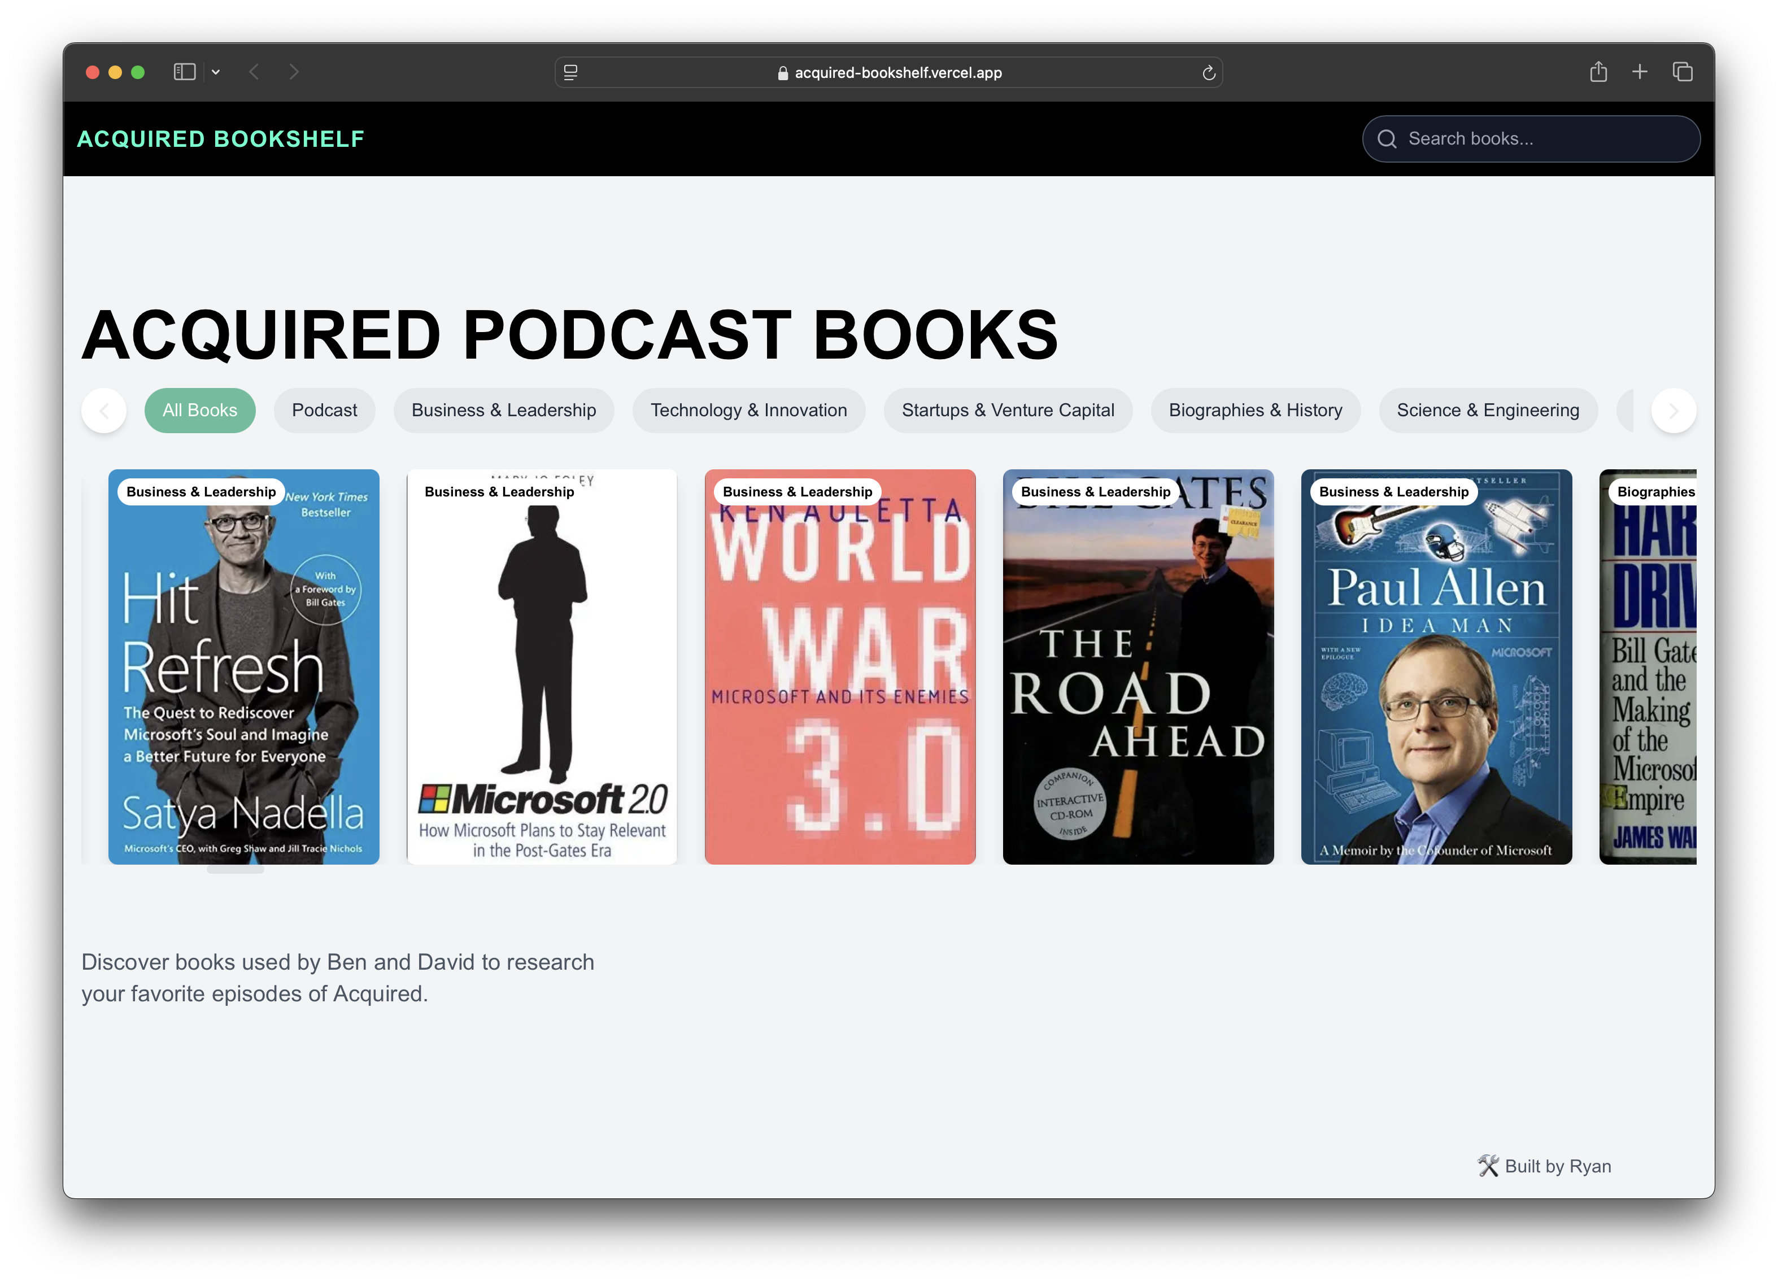Select the Biographies & History filter

pos(1255,410)
